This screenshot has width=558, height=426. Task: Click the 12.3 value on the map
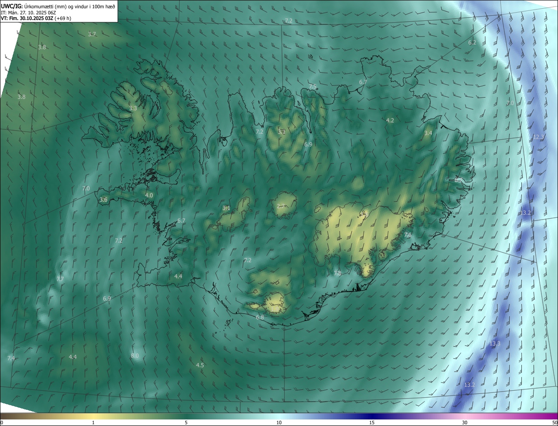click(x=539, y=137)
